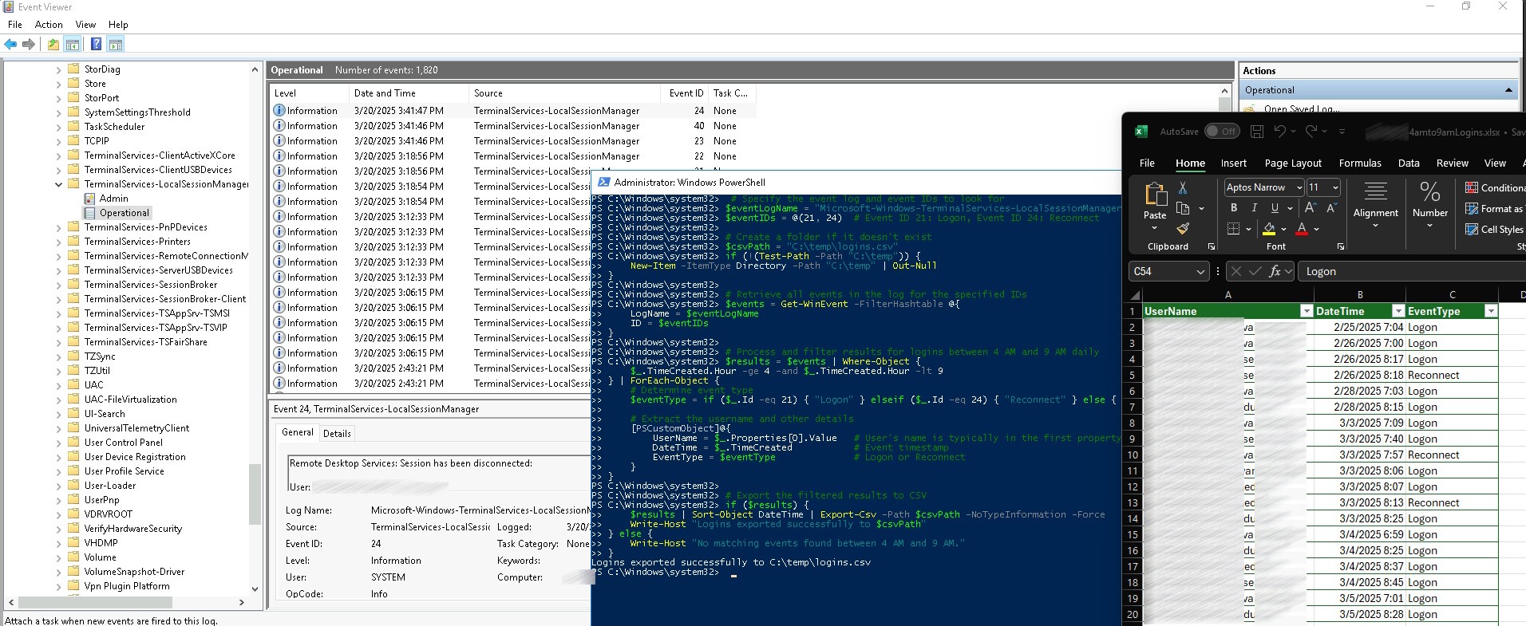Click the Cut scissors icon in Excel
The height and width of the screenshot is (626, 1526).
pos(1183,187)
